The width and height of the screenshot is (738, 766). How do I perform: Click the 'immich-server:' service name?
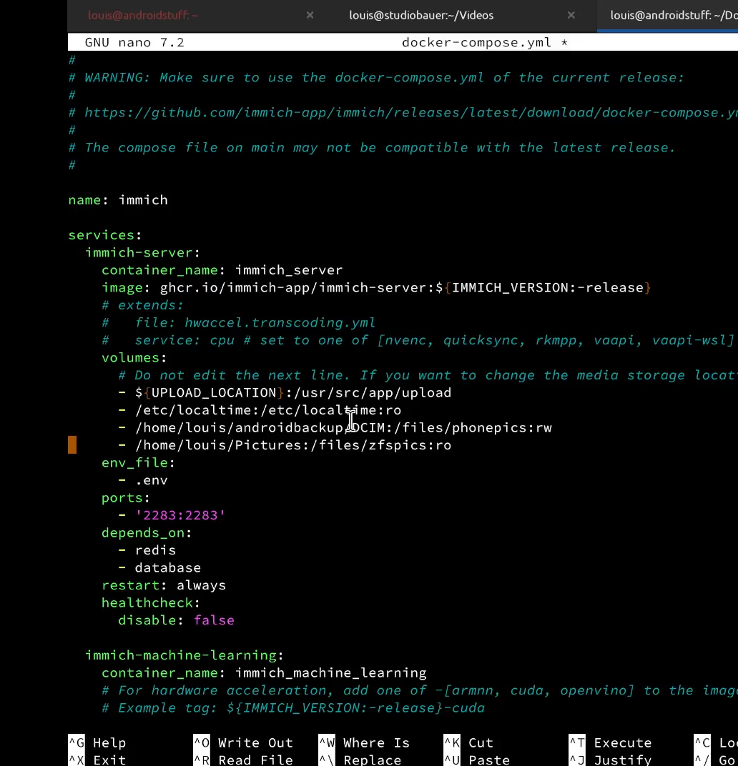142,252
